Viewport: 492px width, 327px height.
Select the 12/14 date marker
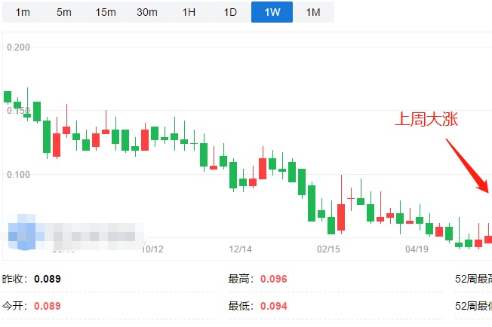[x=240, y=248]
